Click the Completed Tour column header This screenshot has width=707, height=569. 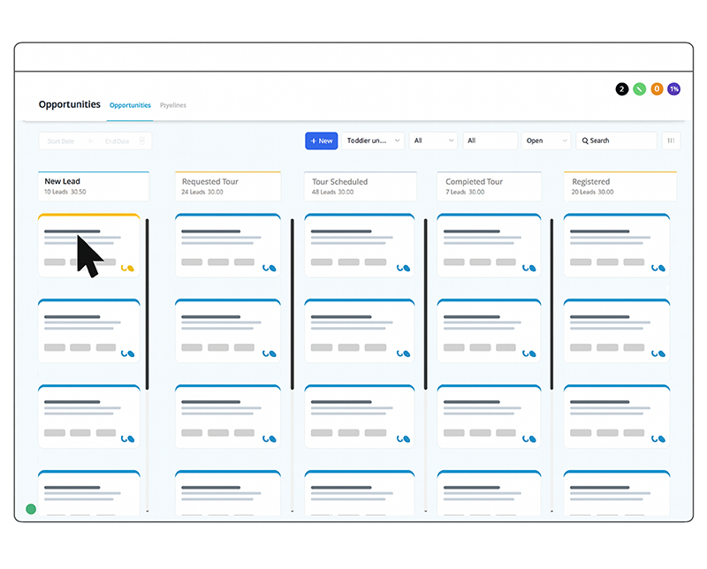pyautogui.click(x=489, y=186)
